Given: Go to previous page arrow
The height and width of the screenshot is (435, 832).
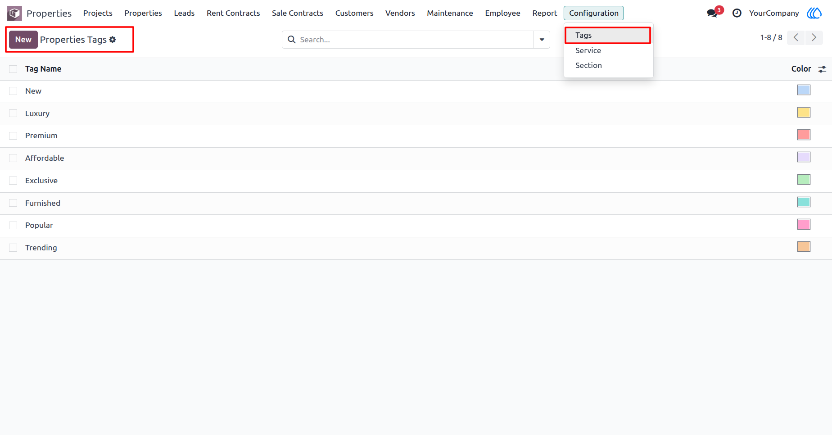Looking at the screenshot, I should tap(796, 37).
